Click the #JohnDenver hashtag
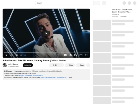139x104 pixels. click(27, 71)
